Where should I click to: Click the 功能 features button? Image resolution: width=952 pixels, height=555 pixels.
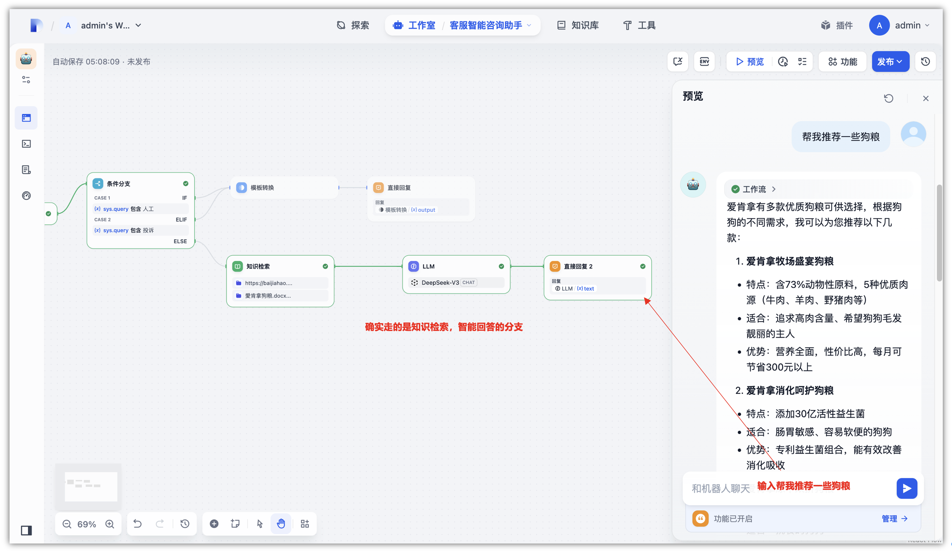coord(842,62)
